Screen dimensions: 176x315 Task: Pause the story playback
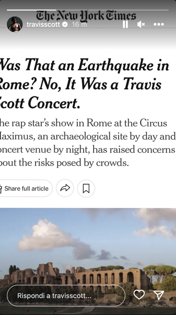(125, 24)
